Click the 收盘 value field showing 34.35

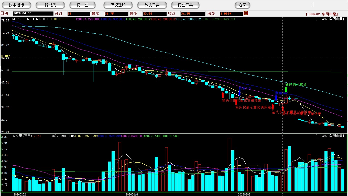pyautogui.click(x=193, y=14)
